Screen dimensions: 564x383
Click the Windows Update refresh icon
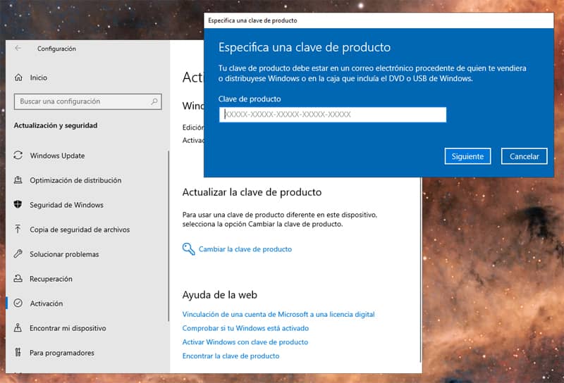pyautogui.click(x=18, y=155)
